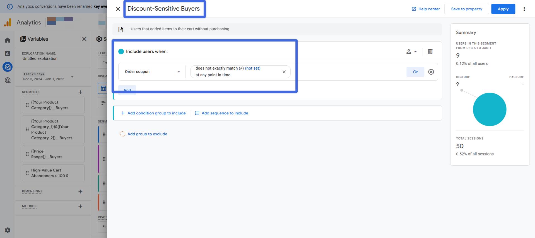Viewport: 535px width, 238px height.
Task: Click '0.52% of all sessions' text
Action: click(x=475, y=154)
